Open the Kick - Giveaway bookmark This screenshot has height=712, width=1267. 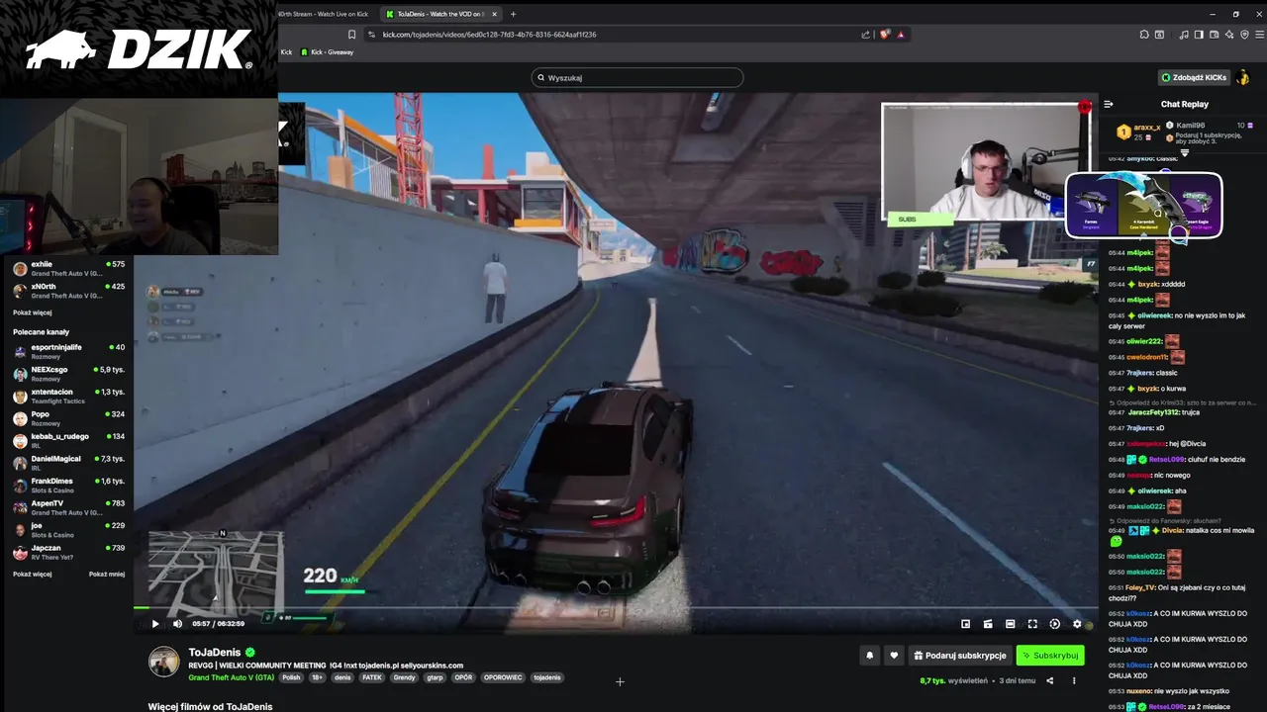pos(327,52)
